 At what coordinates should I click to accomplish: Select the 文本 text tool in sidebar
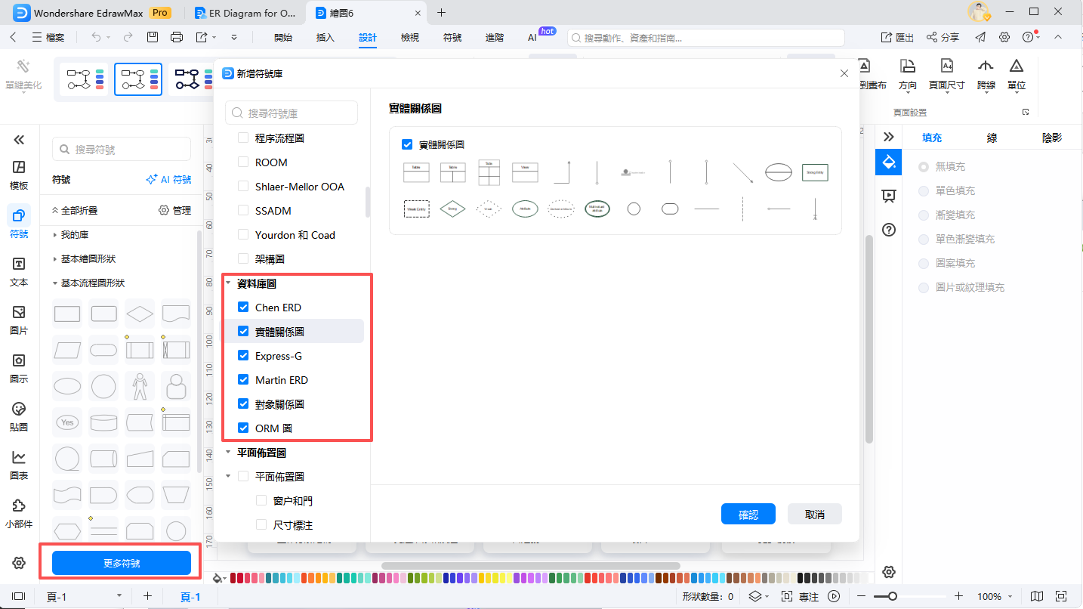[19, 271]
